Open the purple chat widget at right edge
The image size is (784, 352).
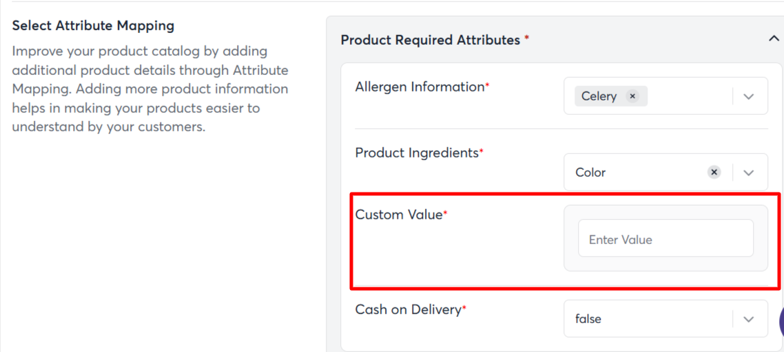click(781, 321)
